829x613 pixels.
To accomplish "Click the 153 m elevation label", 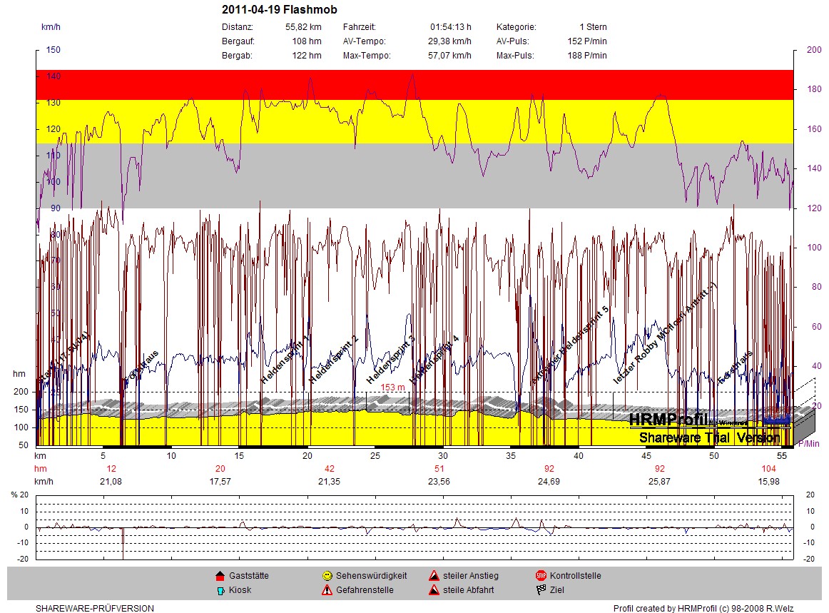I will (392, 387).
